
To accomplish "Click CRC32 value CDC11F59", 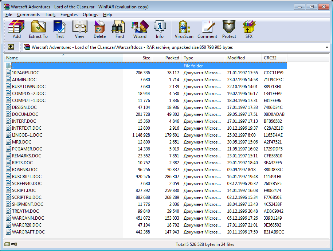I will (274, 72).
